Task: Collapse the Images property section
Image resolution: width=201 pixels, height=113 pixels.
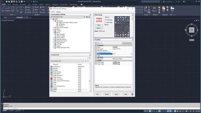Action: pos(96,61)
